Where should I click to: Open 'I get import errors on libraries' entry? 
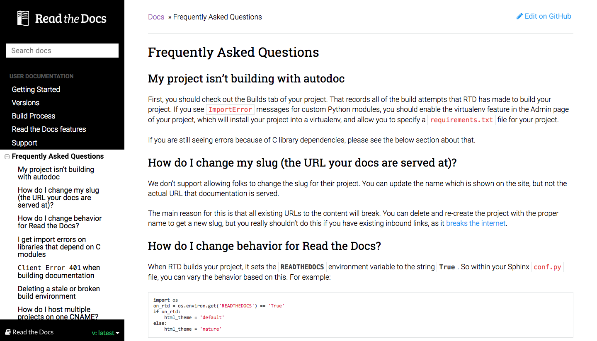[x=59, y=247]
